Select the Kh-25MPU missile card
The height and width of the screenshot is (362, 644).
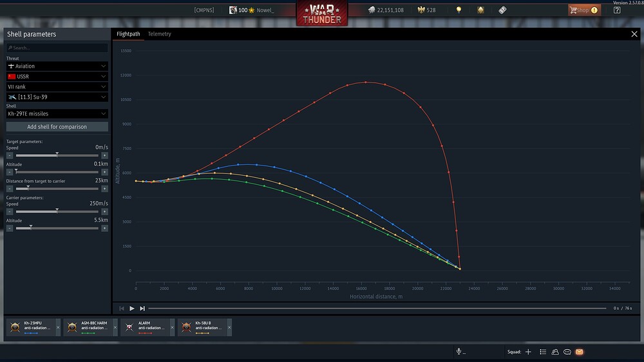point(31,327)
